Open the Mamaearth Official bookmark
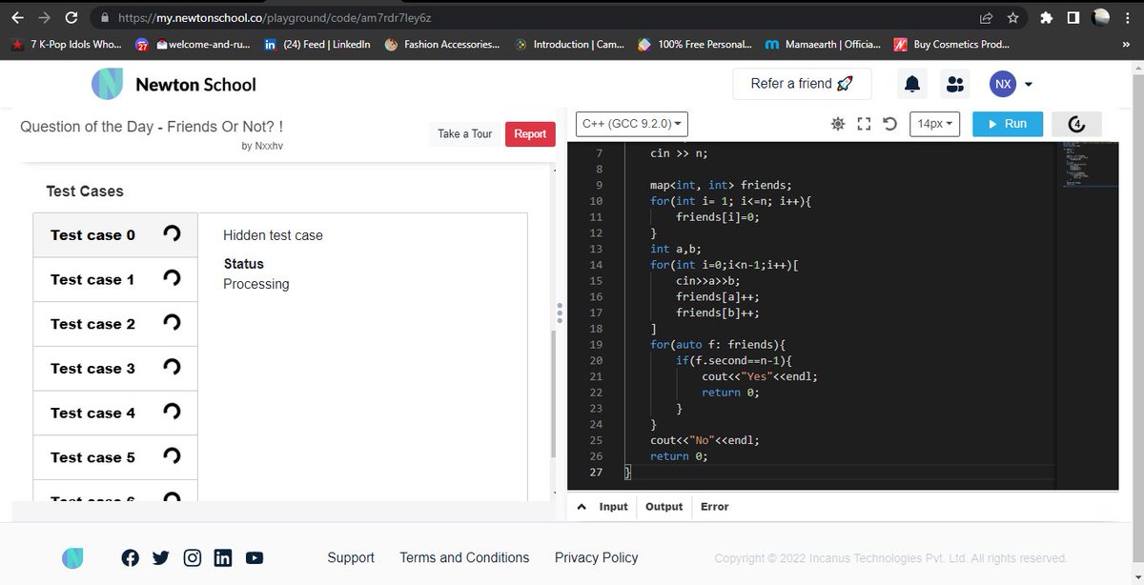Screen dimensions: 1144x585 click(824, 45)
